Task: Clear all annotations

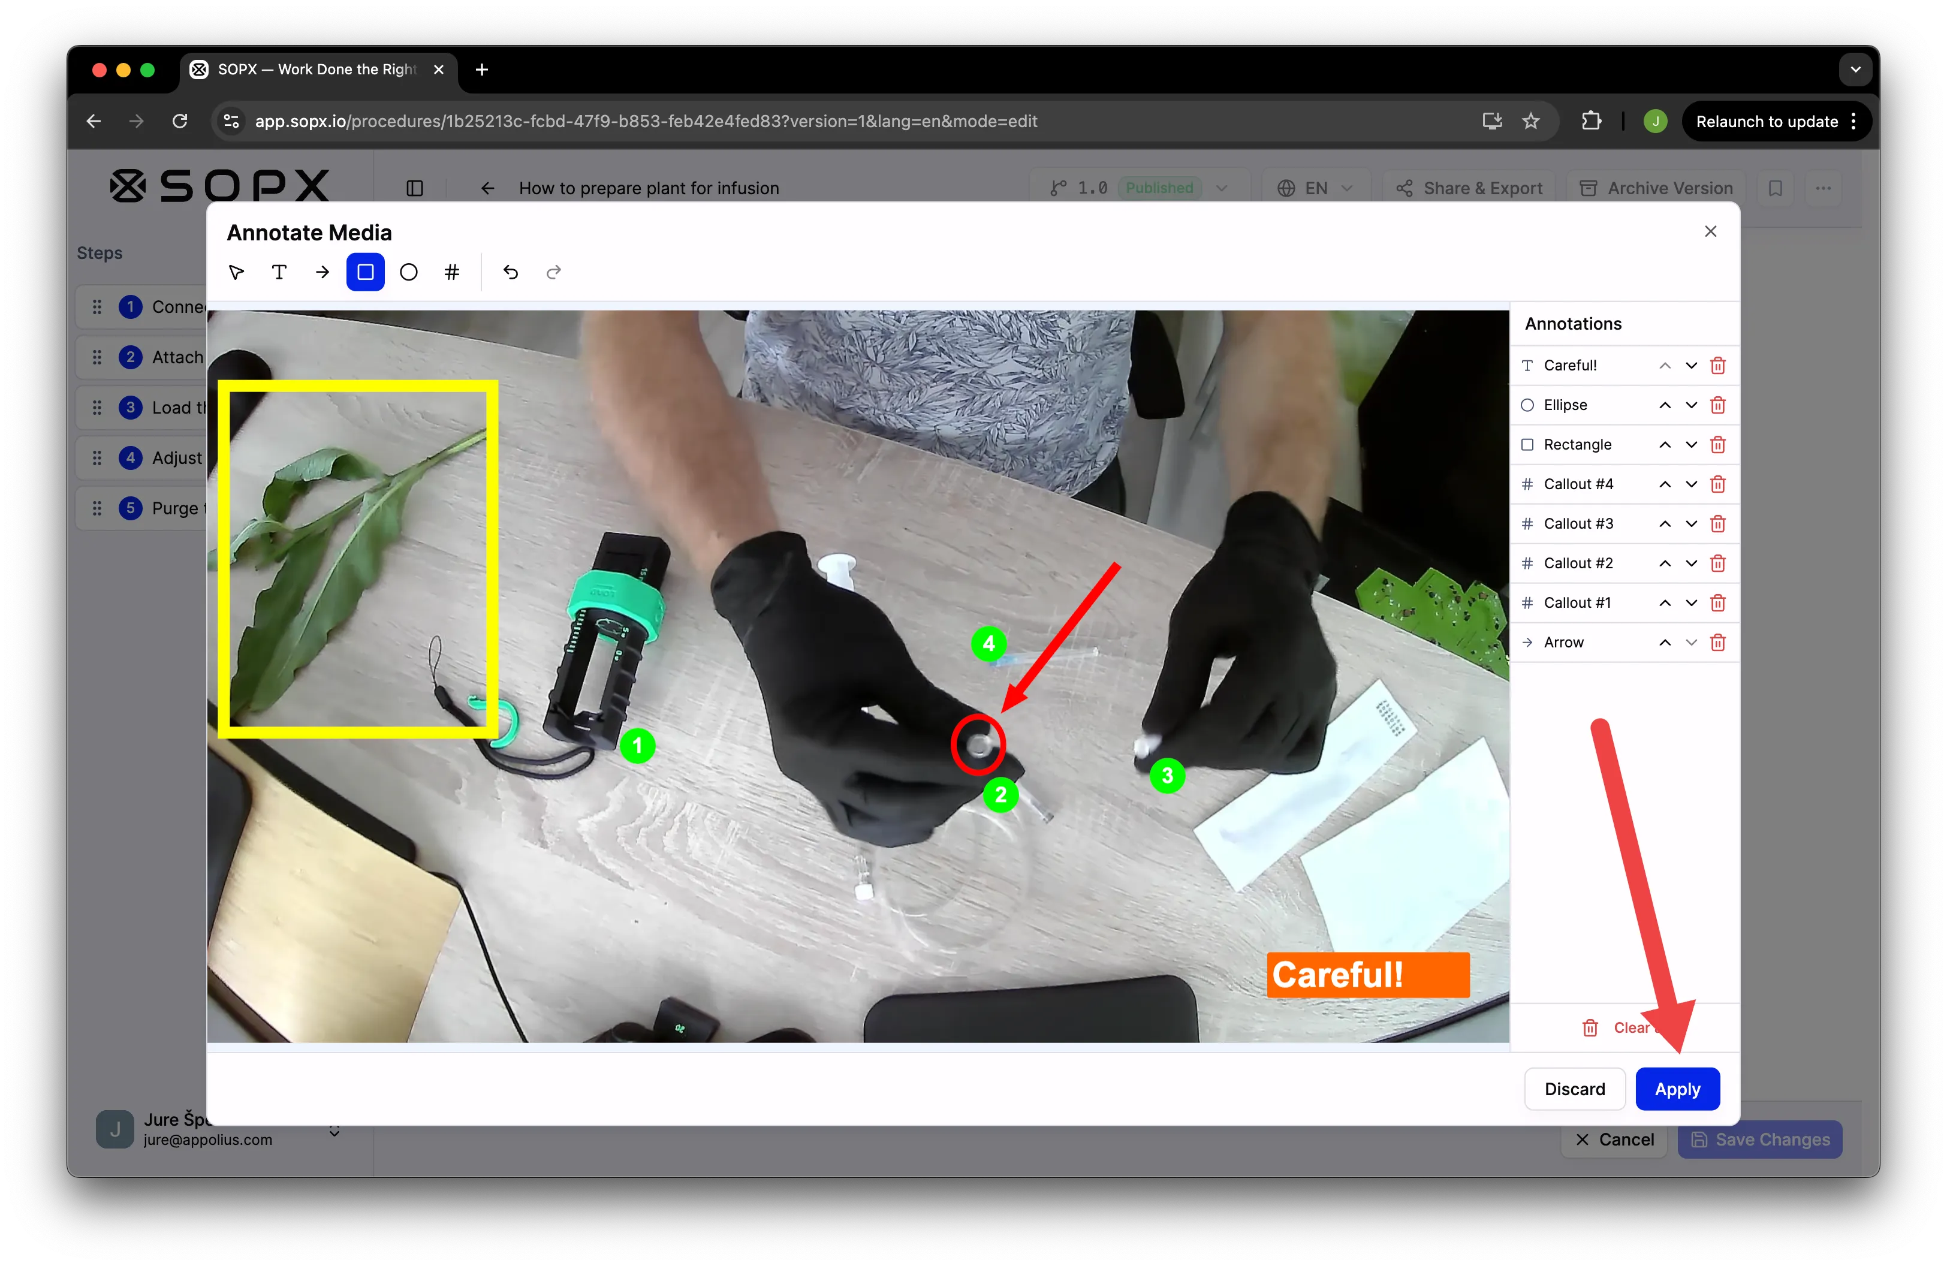Action: [1624, 1028]
